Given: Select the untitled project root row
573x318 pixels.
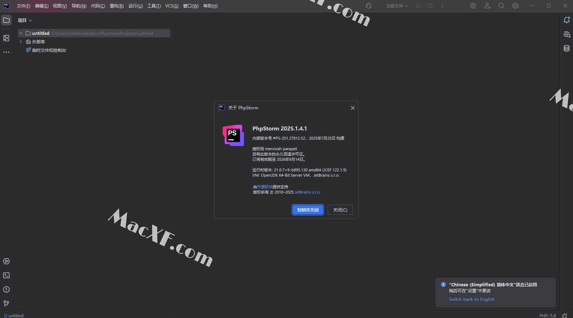Looking at the screenshot, I should point(94,33).
